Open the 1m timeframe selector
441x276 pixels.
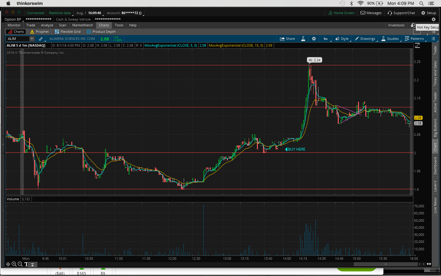(x=326, y=39)
